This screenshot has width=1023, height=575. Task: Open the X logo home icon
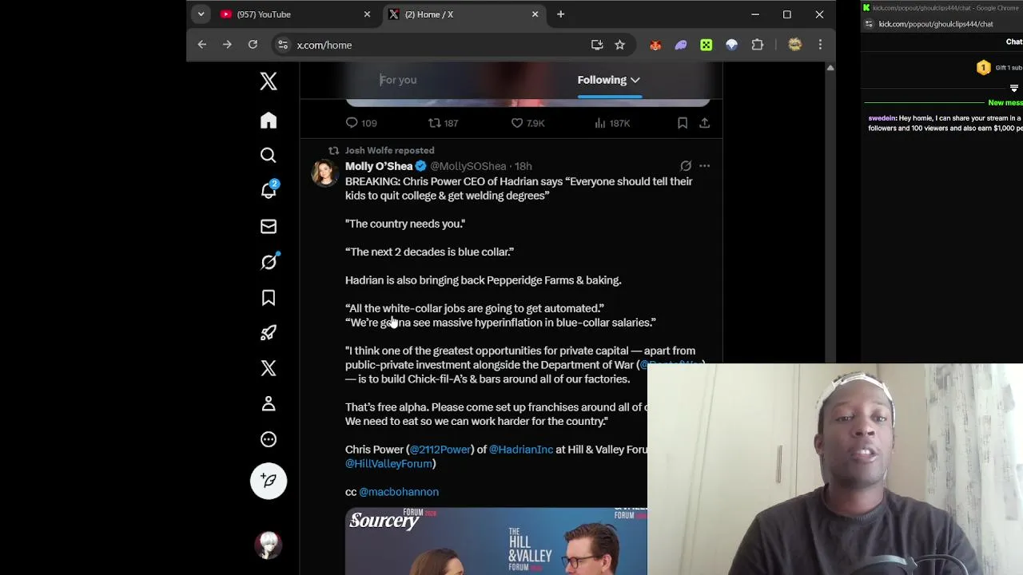(x=269, y=81)
